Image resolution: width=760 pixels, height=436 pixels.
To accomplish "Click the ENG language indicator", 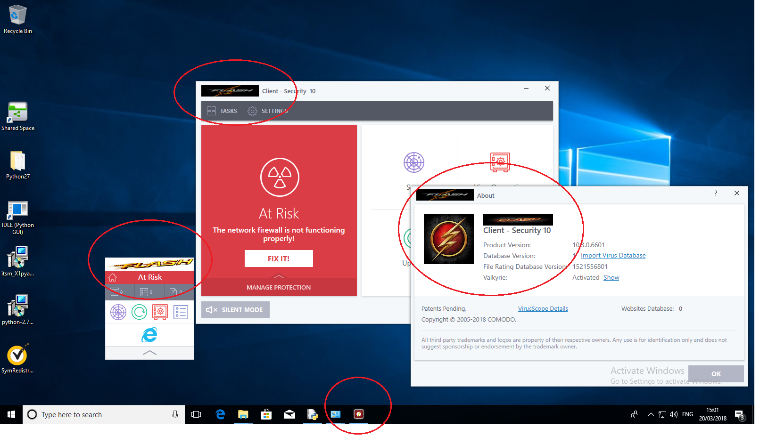I will click(x=688, y=414).
